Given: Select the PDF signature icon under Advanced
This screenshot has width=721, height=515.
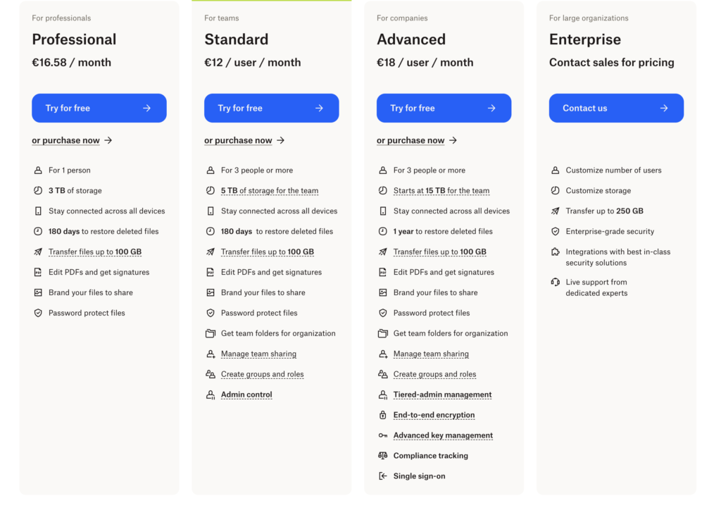Looking at the screenshot, I should point(383,272).
